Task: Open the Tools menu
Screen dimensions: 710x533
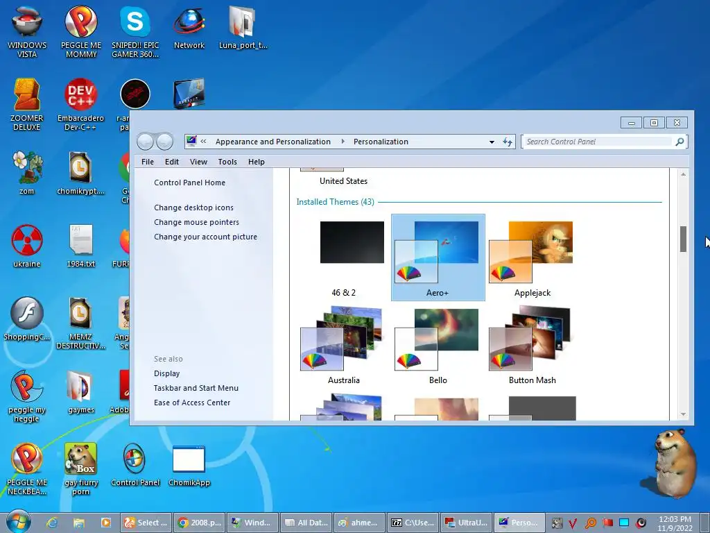Action: pyautogui.click(x=227, y=162)
